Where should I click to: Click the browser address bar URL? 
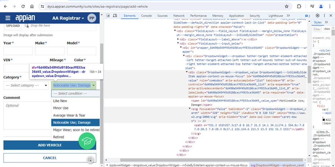97,6
